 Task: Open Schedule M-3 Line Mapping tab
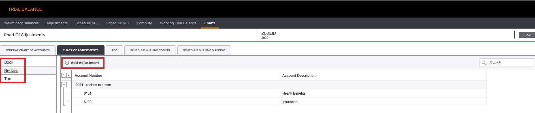[x=204, y=50]
